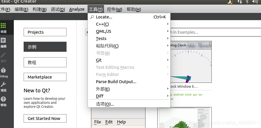Open the Analyze menu
261x128 pixels.
(x=77, y=9)
